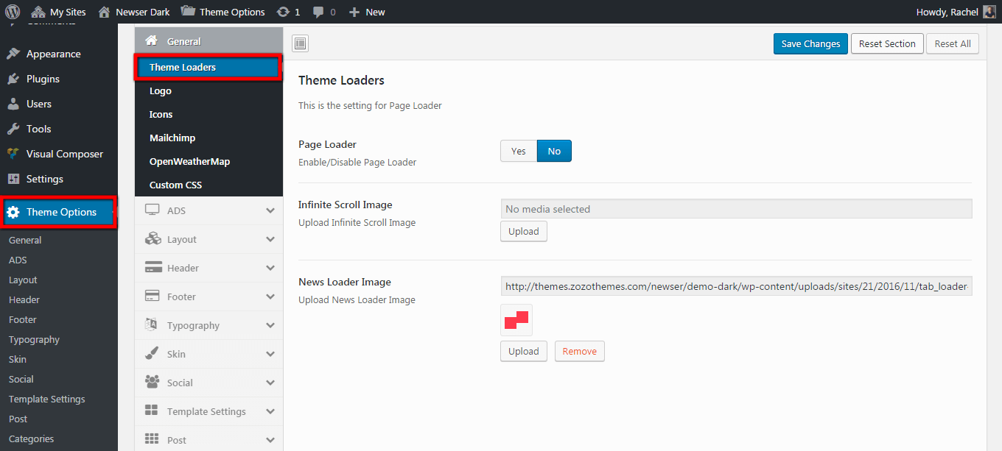This screenshot has height=451, width=1002.
Task: Enable Page Loader with Yes
Action: click(x=519, y=151)
